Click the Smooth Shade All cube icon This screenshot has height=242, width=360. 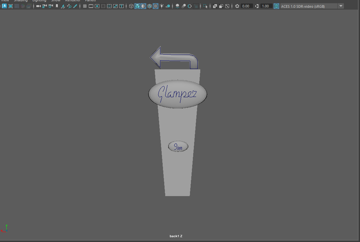tap(137, 6)
